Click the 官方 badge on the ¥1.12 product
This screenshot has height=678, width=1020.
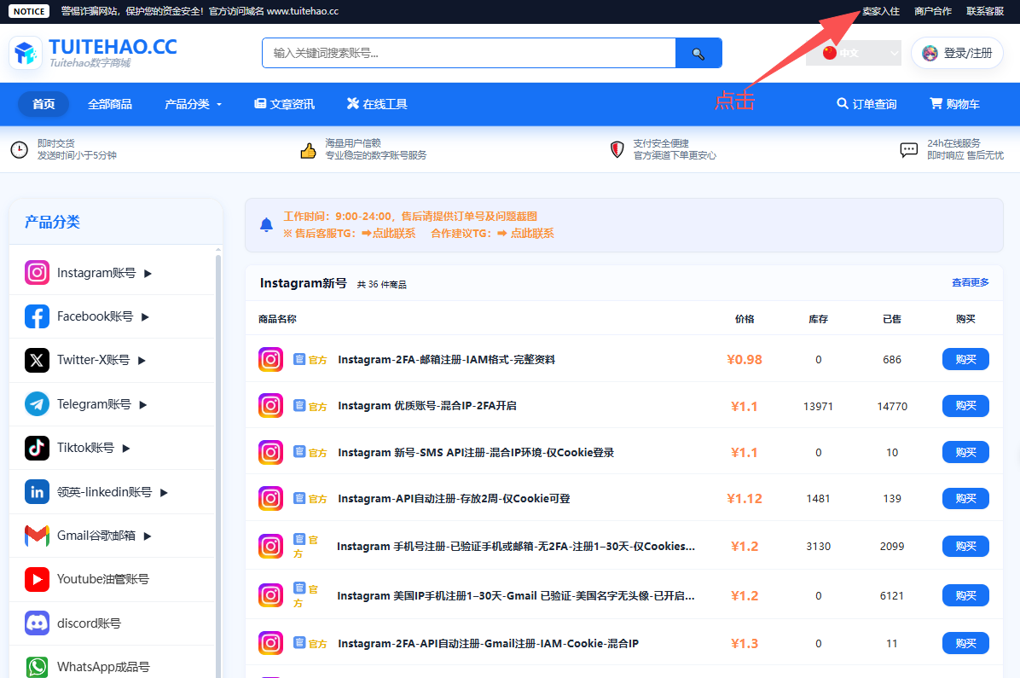click(x=310, y=498)
